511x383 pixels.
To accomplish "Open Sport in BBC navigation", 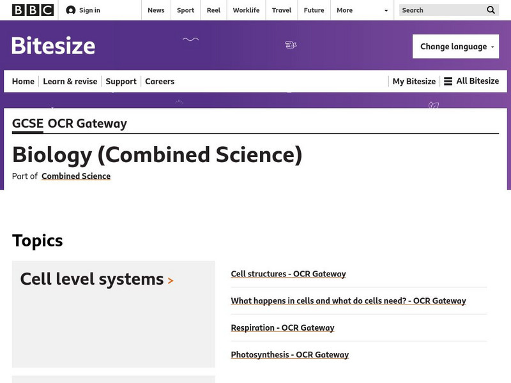I will pyautogui.click(x=185, y=10).
